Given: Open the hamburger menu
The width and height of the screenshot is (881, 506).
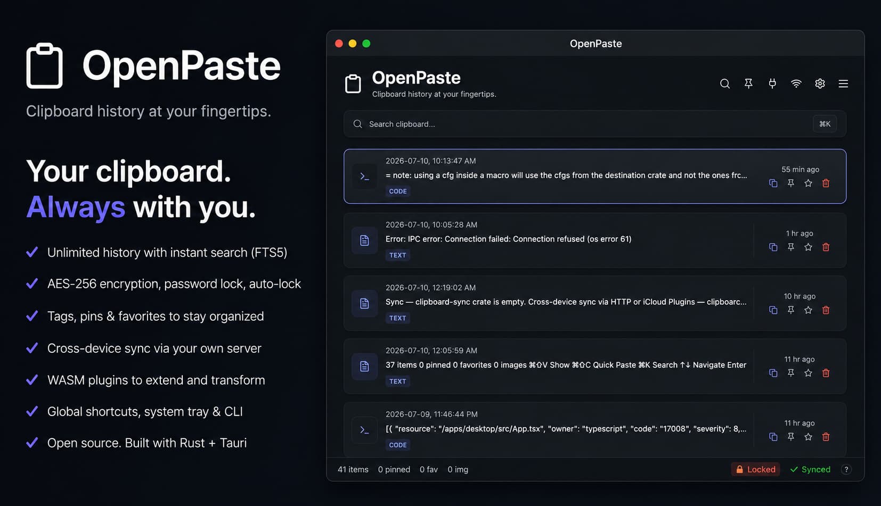Looking at the screenshot, I should 843,84.
